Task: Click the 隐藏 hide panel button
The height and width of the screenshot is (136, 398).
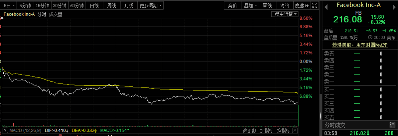Action: pos(302,5)
